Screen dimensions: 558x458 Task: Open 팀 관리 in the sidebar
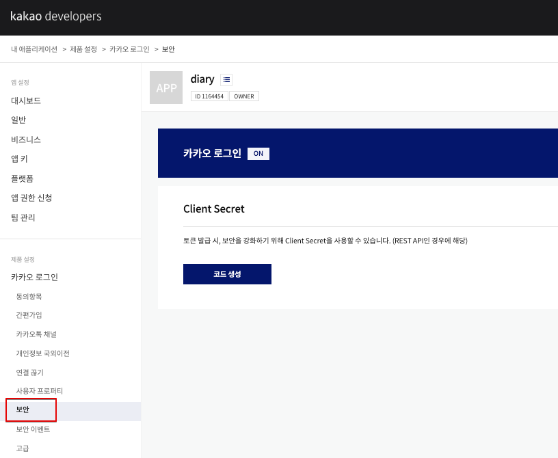pyautogui.click(x=23, y=217)
